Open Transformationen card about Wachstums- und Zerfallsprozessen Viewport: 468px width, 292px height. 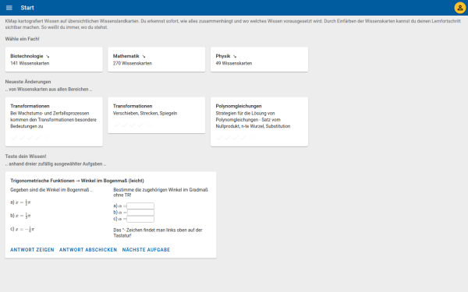click(54, 121)
